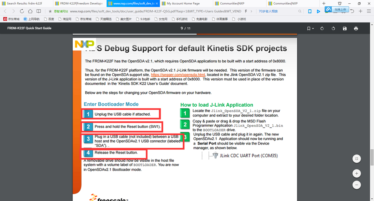Click the FRDM-K22F Quick Start Guide title

(x=29, y=28)
